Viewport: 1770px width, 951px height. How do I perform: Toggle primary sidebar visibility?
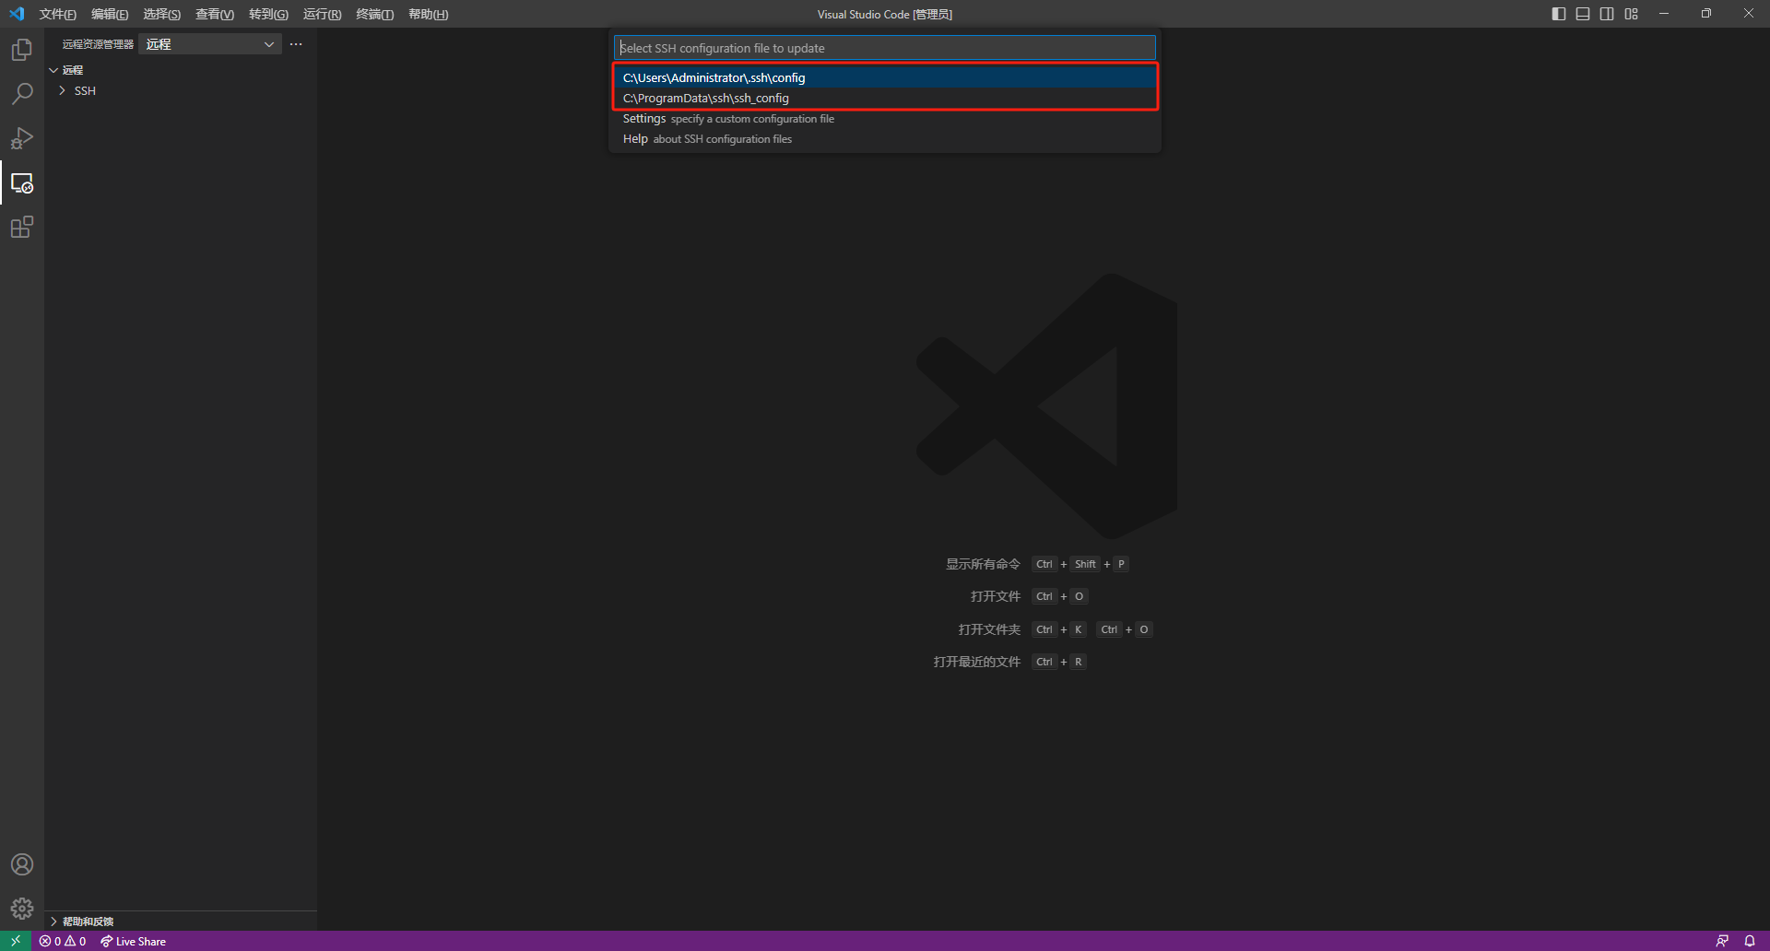[x=1559, y=14]
